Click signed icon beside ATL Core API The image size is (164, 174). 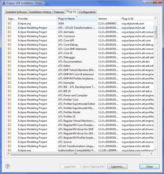(x=9, y=40)
